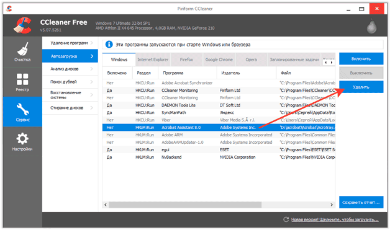Click the pear icon in the header
The image size is (390, 230).
[x=371, y=26]
